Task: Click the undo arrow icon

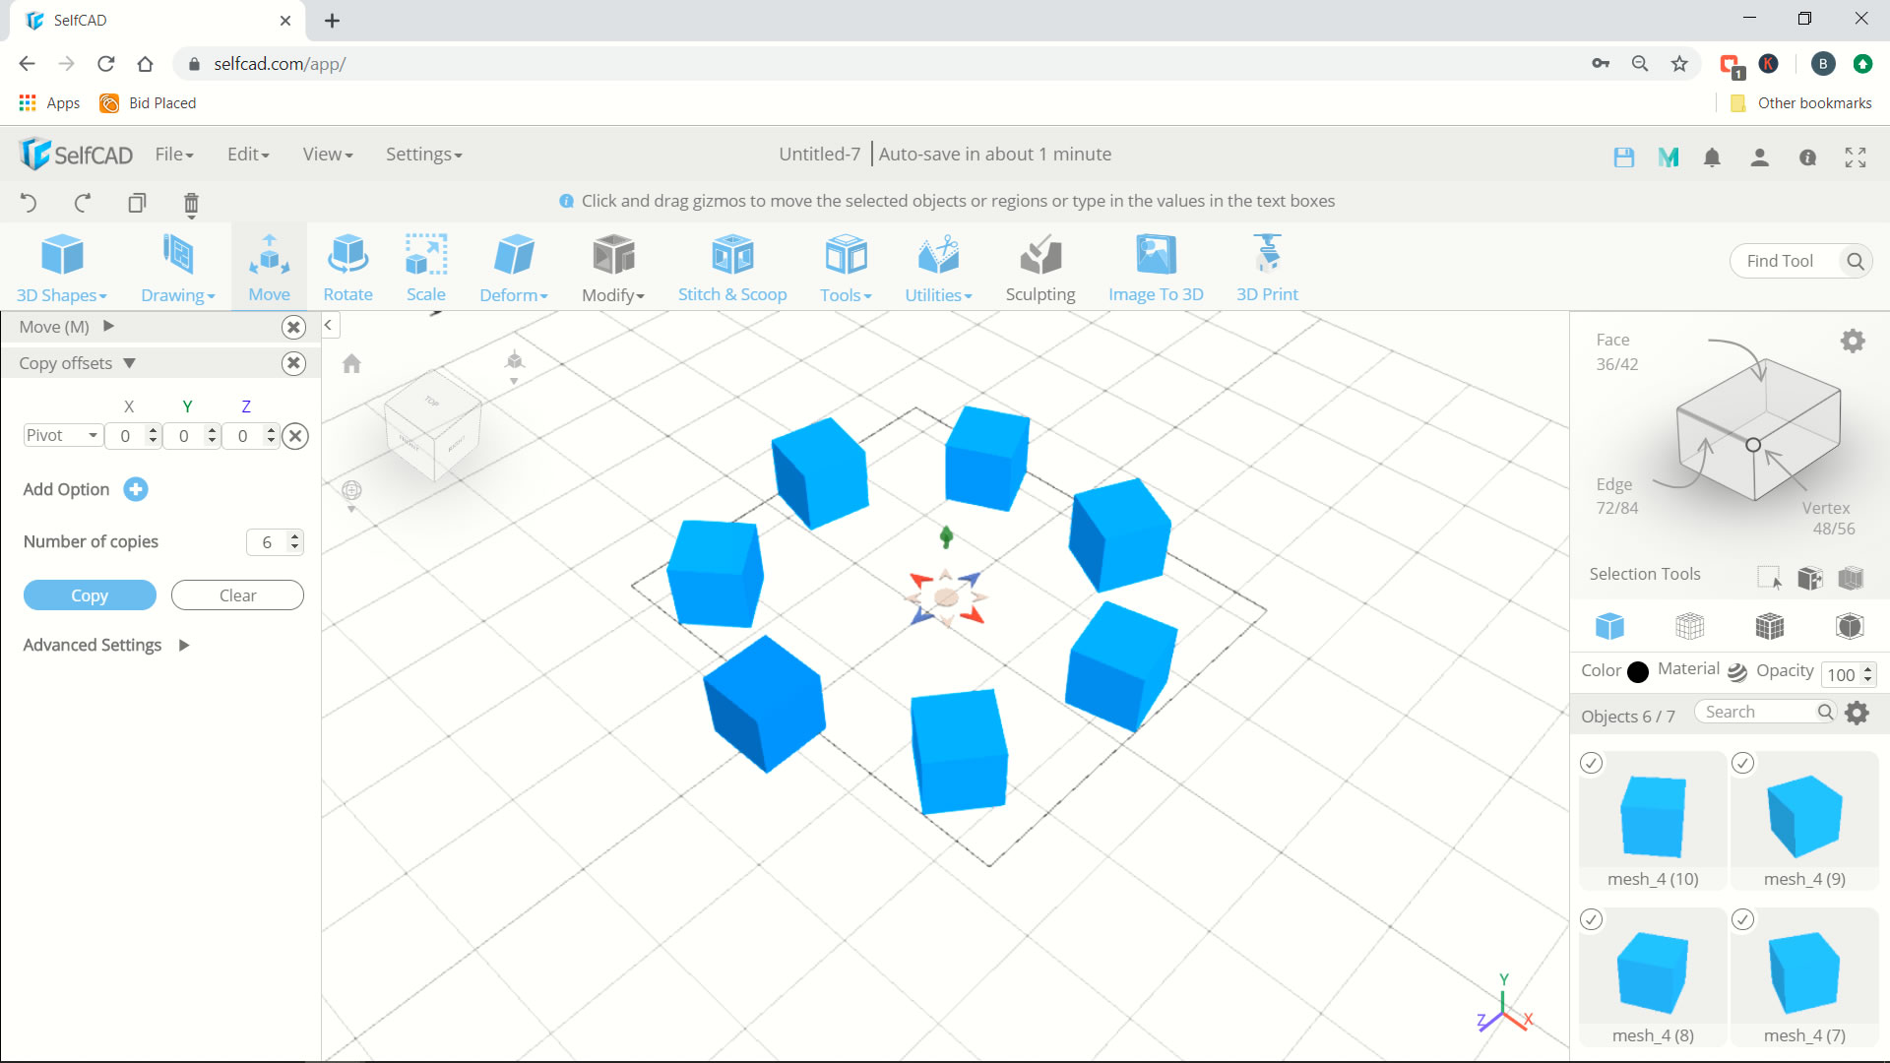Action: 29,203
